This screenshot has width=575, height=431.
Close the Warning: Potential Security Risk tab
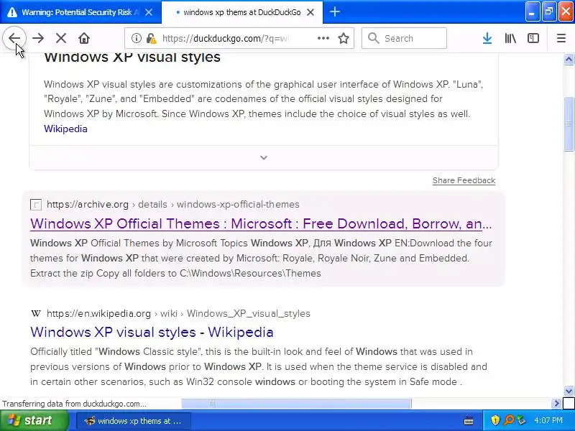click(x=149, y=12)
